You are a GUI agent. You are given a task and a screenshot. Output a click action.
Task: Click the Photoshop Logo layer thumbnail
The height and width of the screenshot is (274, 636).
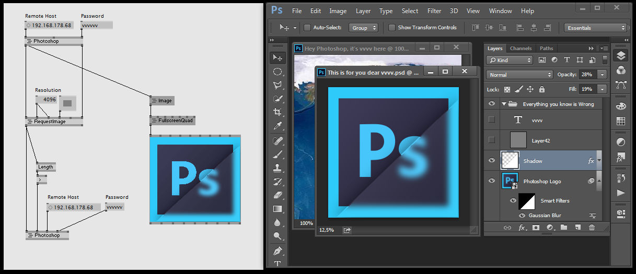510,181
